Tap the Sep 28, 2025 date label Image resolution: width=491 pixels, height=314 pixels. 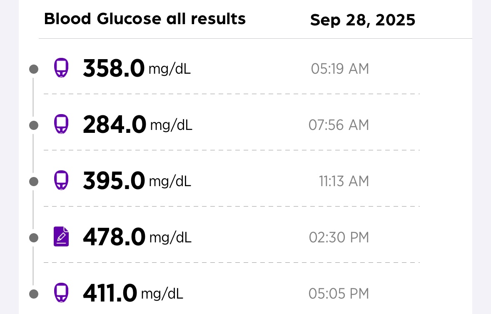click(x=363, y=20)
